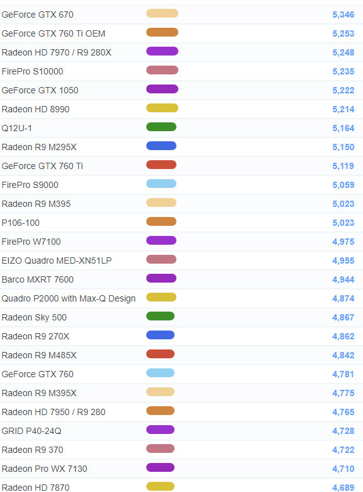
Task: Click the score 4,862
Action: coord(343,336)
